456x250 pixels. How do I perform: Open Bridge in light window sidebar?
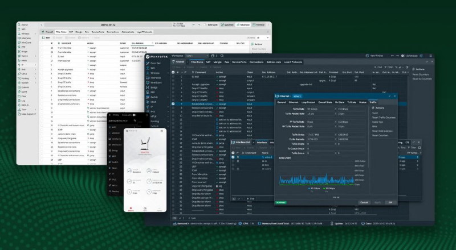pos(23,52)
